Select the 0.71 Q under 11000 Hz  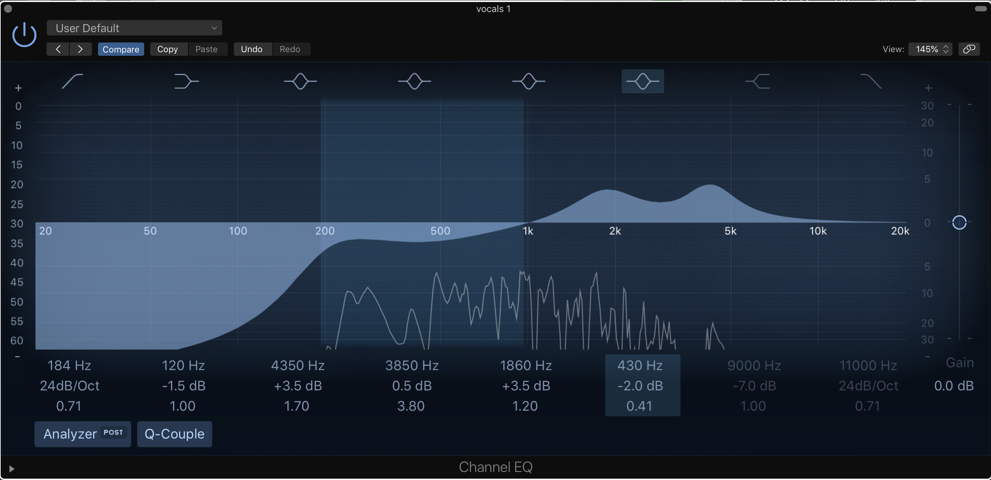pos(868,406)
